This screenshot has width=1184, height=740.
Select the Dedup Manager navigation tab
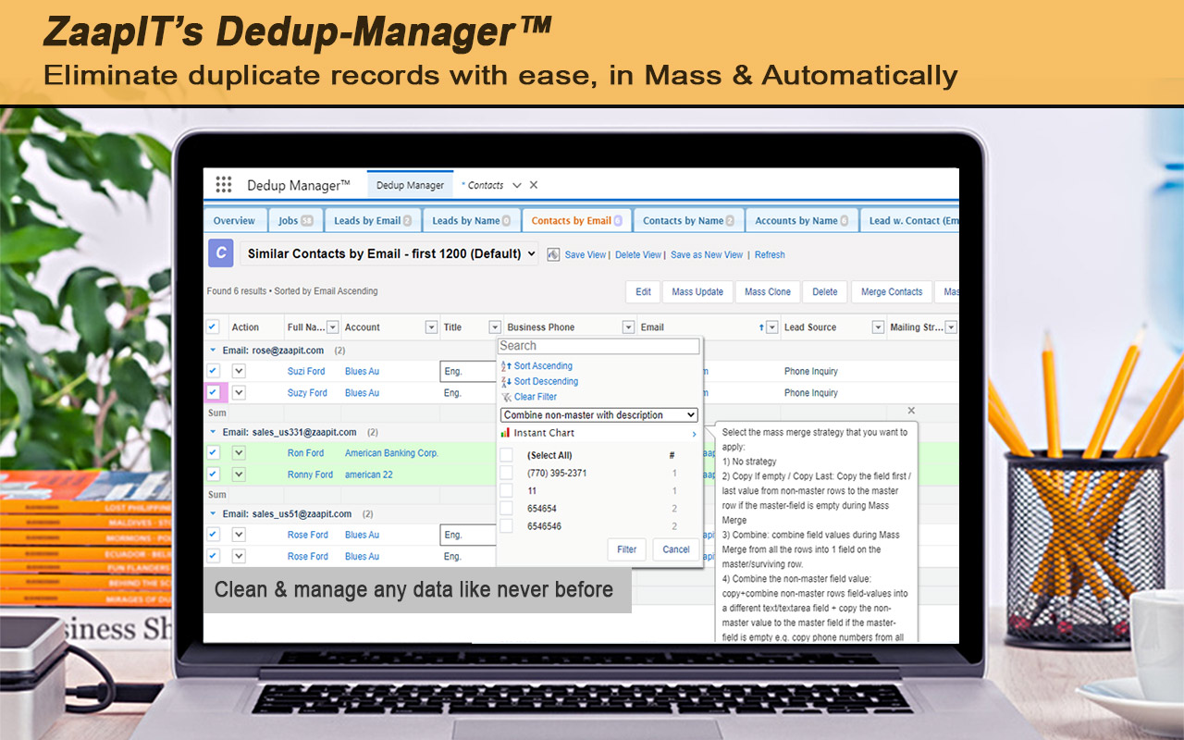point(410,185)
